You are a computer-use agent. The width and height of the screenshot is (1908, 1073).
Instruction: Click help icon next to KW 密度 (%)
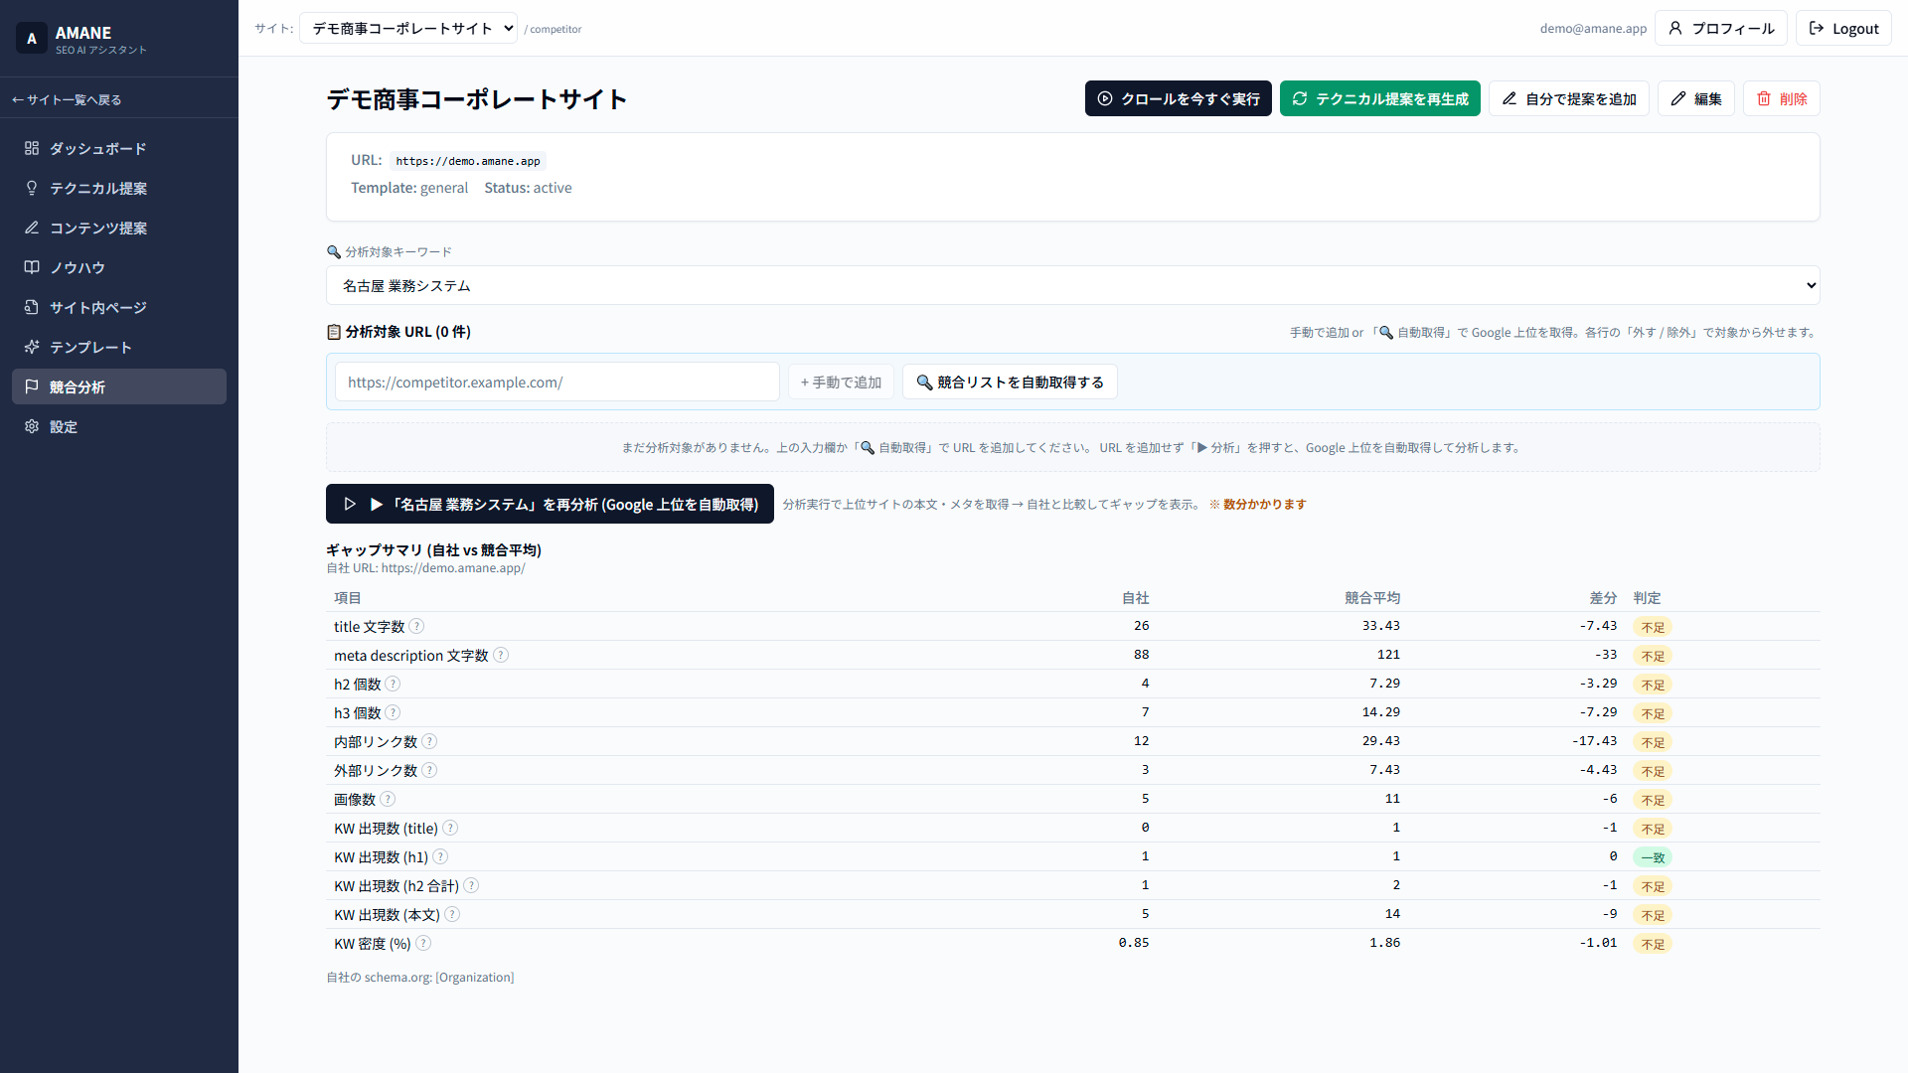423,943
